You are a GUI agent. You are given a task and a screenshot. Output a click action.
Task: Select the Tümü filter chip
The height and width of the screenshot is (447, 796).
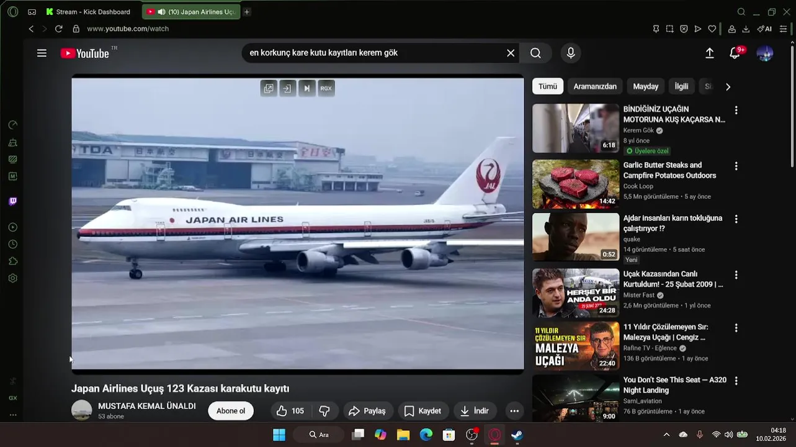click(547, 86)
